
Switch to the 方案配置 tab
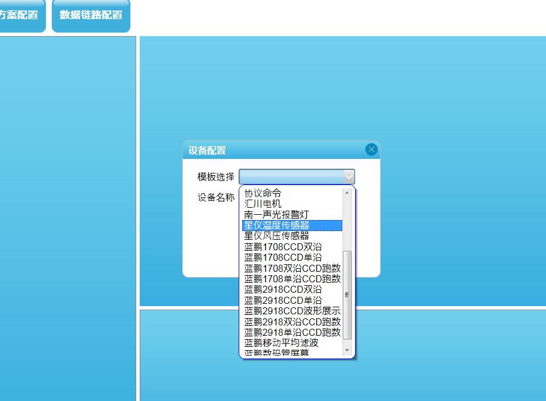(20, 15)
